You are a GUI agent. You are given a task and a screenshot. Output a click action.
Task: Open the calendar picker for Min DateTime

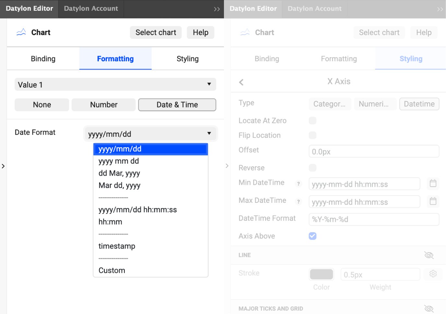[433, 183]
